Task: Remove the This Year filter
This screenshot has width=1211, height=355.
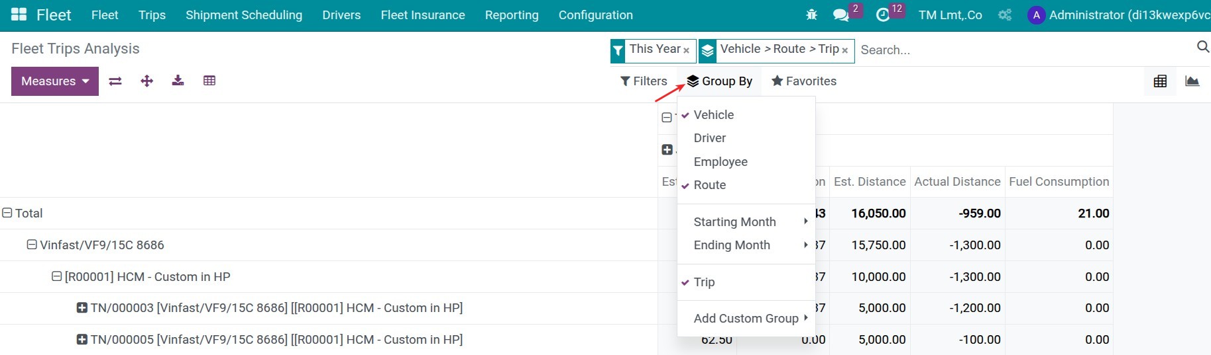Action: 686,50
